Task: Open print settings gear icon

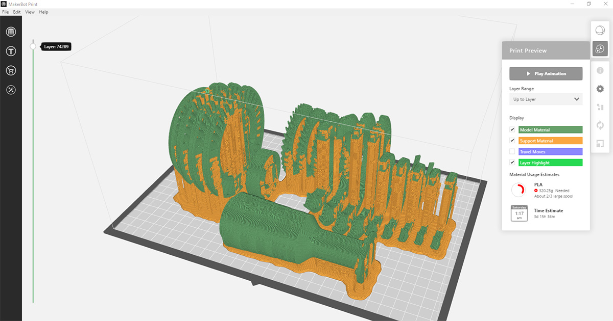Action: [600, 89]
